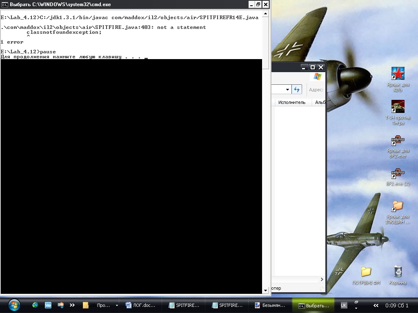Expand hidden tray icons with '<<' chevron

[x=376, y=305]
